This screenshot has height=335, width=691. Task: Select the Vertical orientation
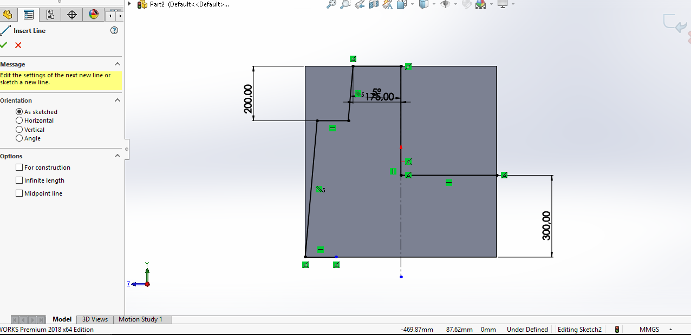click(19, 130)
